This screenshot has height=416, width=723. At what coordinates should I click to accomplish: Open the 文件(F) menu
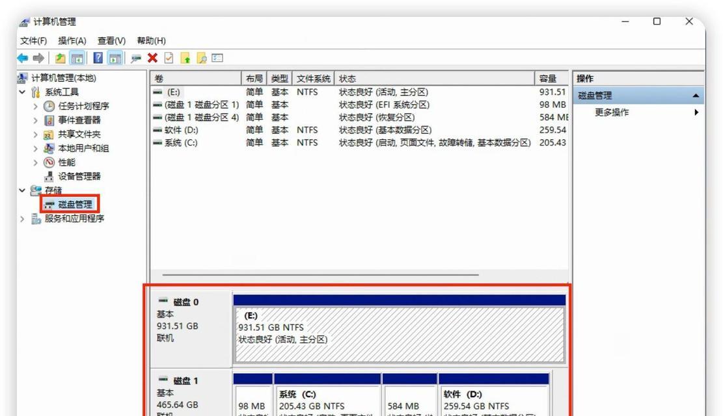33,40
